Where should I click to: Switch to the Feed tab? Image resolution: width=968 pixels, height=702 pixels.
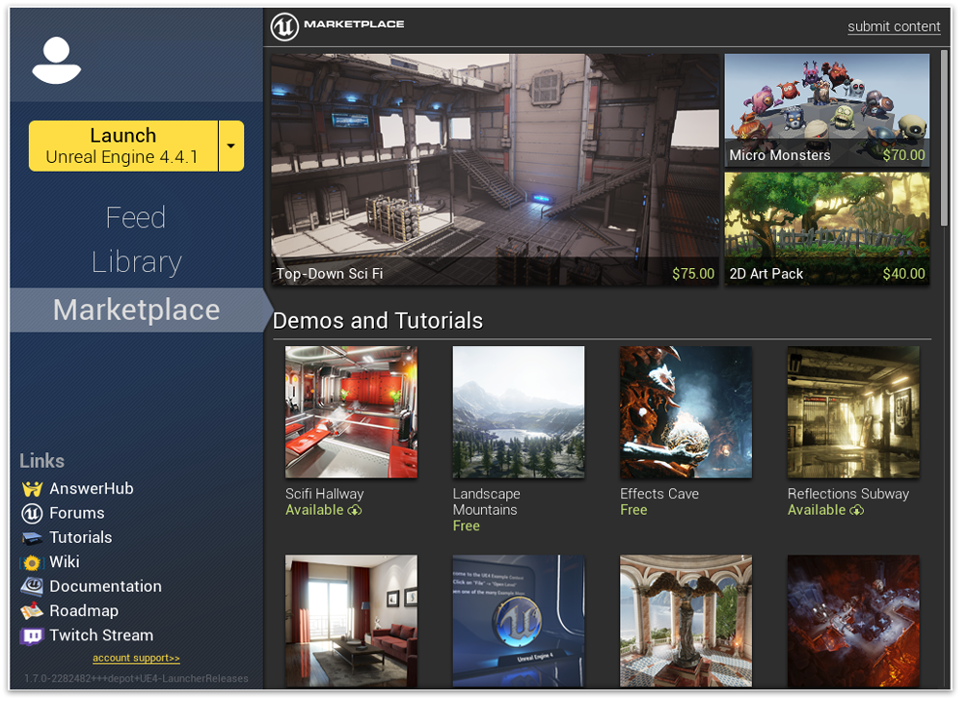[136, 218]
